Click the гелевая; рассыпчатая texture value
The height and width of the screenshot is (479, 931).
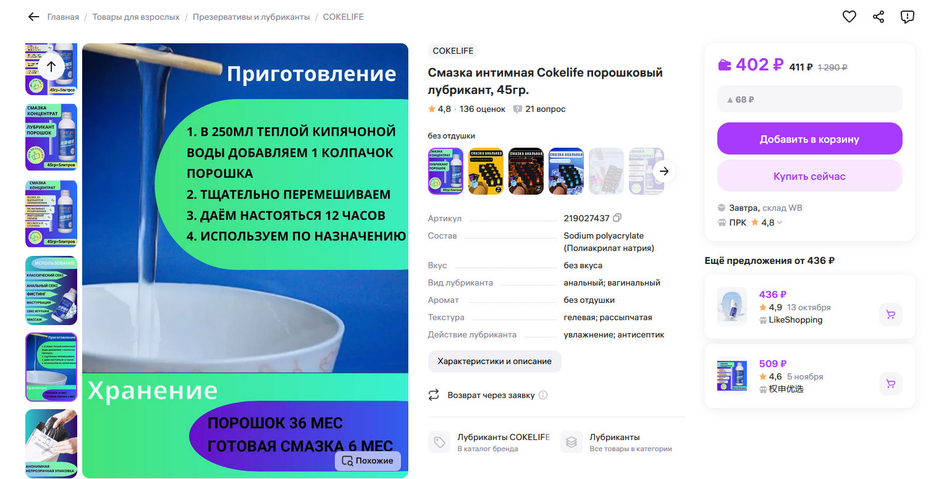click(x=608, y=317)
